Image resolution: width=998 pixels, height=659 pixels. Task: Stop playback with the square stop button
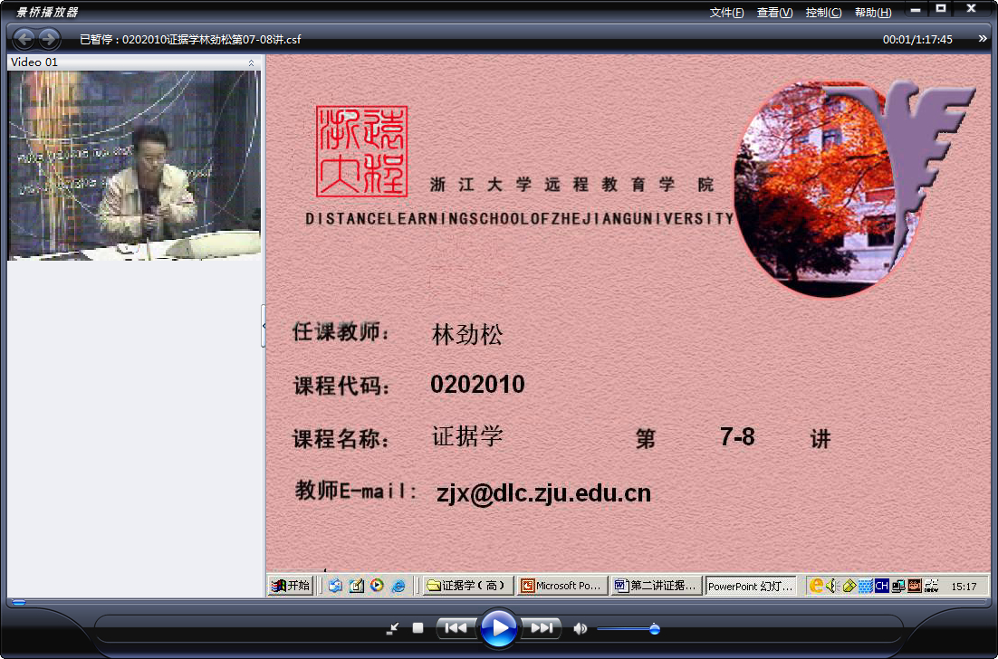click(417, 628)
